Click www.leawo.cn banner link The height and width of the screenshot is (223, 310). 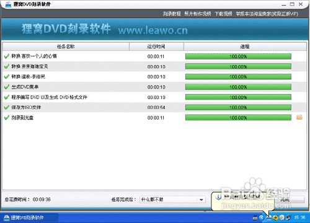(153, 30)
